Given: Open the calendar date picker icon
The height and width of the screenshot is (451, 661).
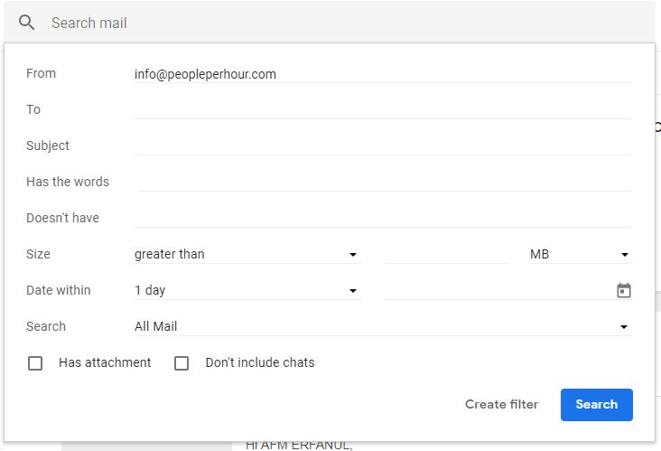Looking at the screenshot, I should click(623, 290).
